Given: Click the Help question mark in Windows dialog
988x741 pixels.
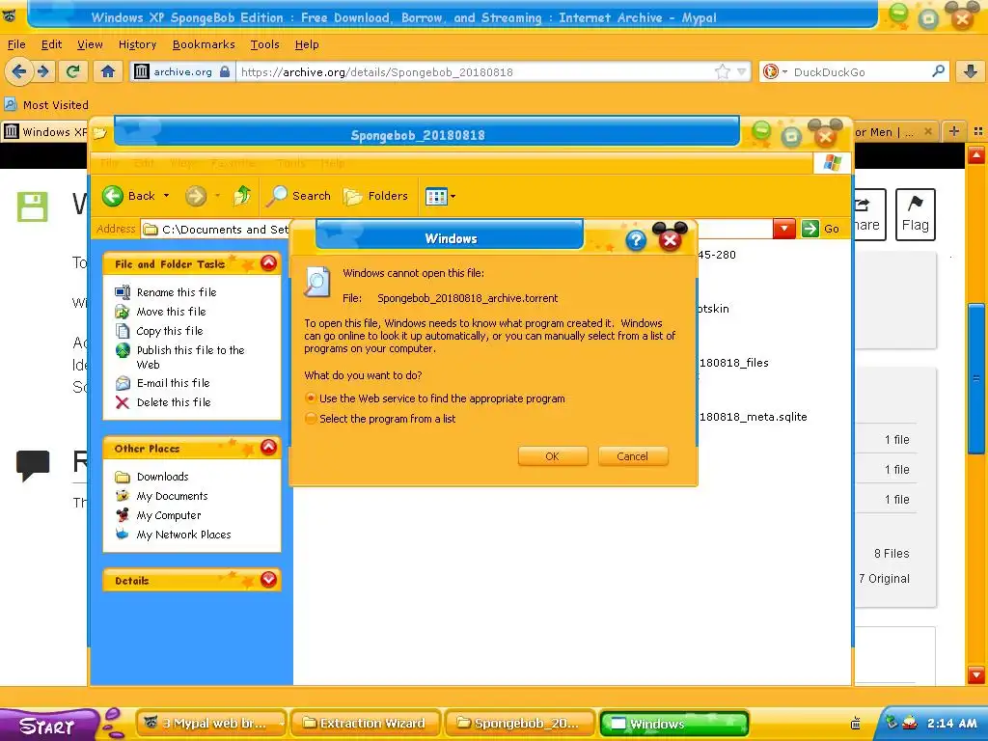Looking at the screenshot, I should pos(636,239).
